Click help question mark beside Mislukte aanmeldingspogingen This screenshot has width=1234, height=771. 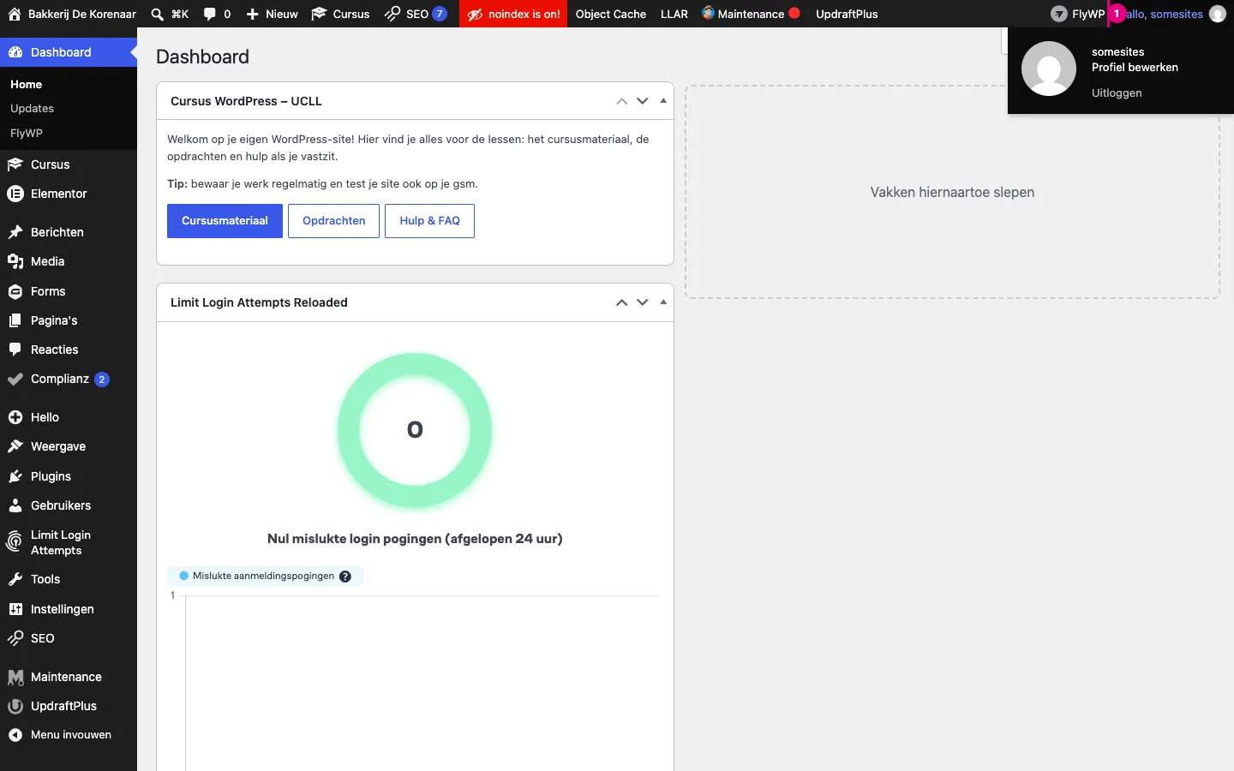(345, 577)
